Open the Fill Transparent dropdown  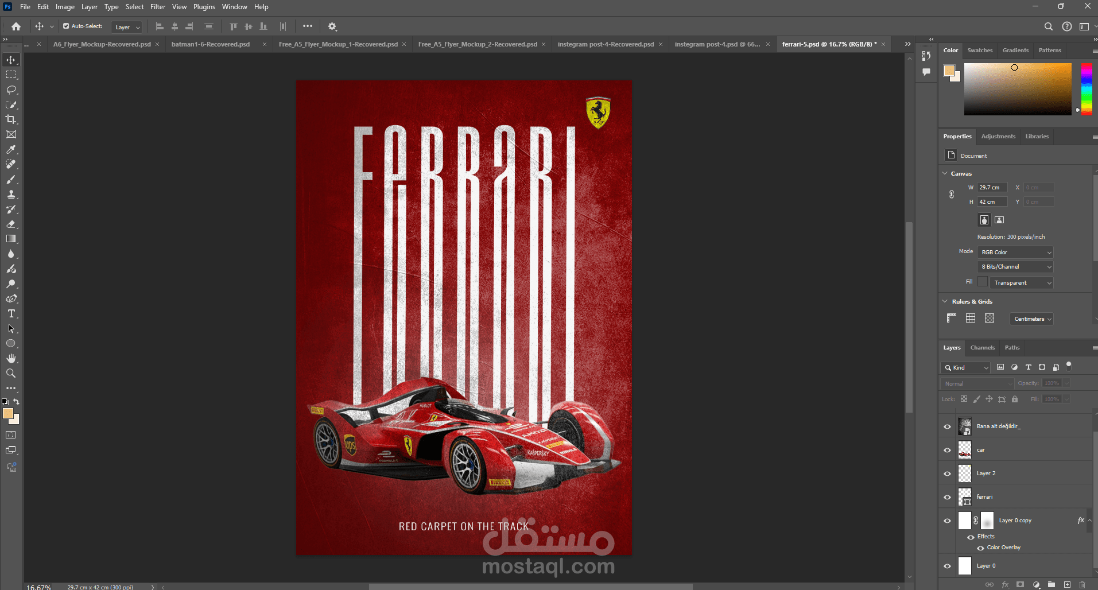tap(1022, 282)
